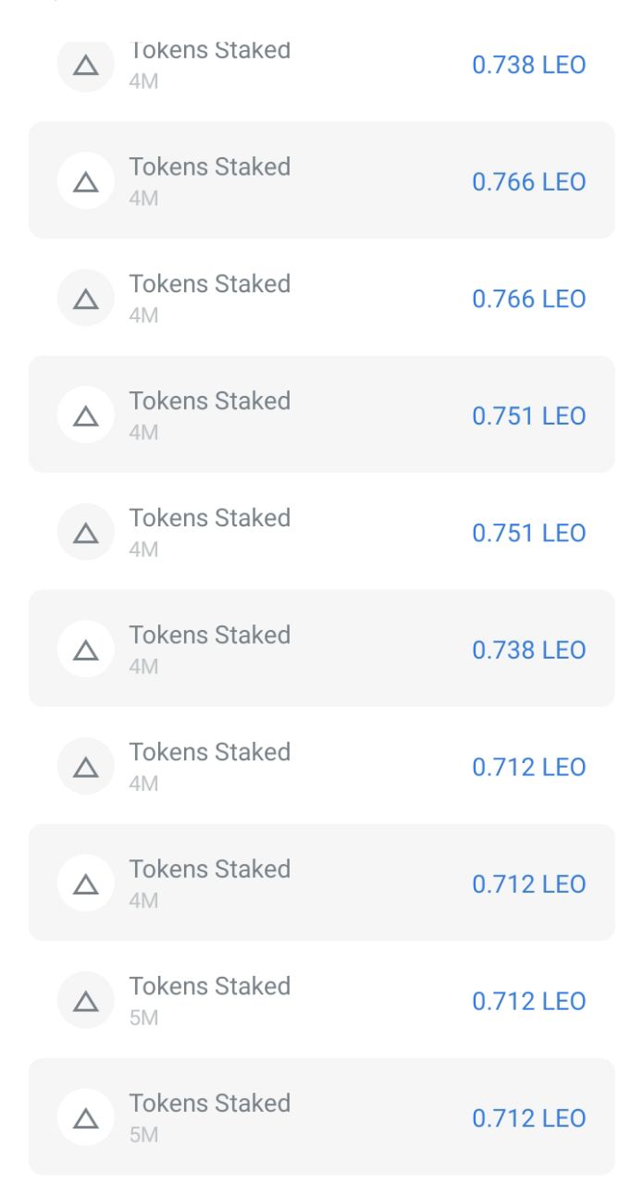Select triangle icon in shaded 5M 0.712 LEO row
The image size is (644, 1184).
[x=86, y=1117]
